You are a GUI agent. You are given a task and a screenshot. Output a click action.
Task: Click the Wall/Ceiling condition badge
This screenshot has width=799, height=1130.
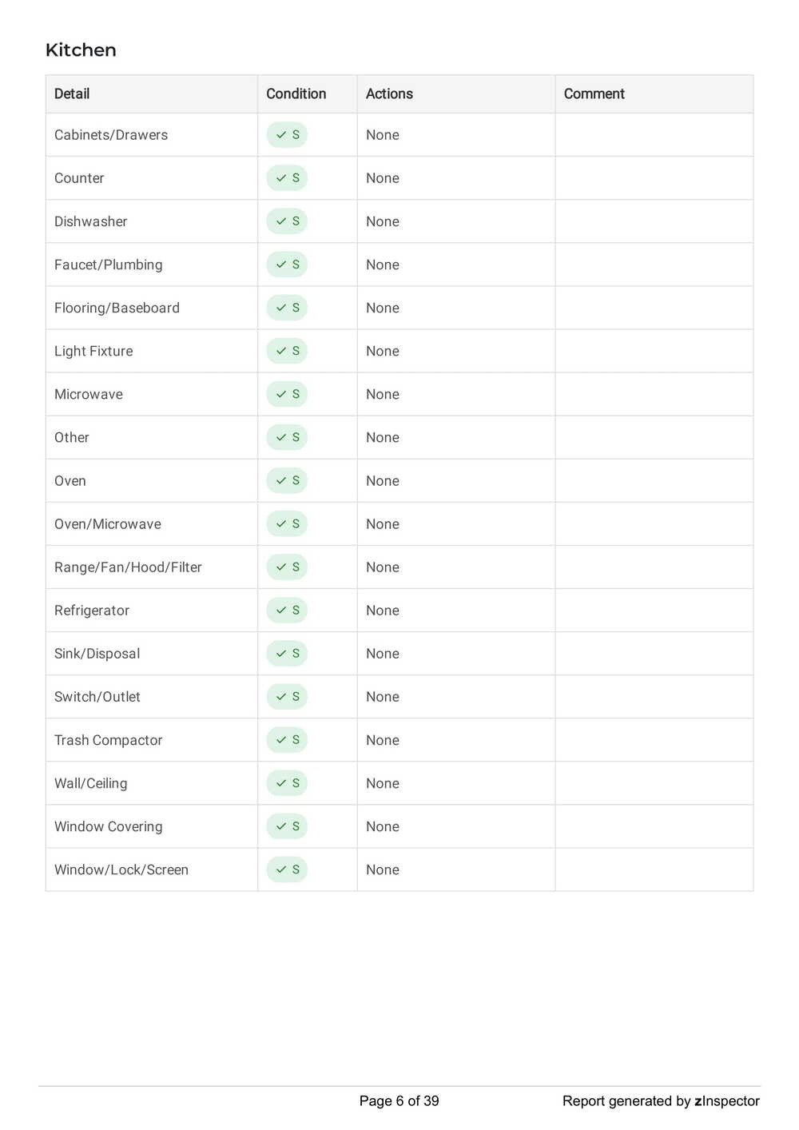click(x=287, y=783)
